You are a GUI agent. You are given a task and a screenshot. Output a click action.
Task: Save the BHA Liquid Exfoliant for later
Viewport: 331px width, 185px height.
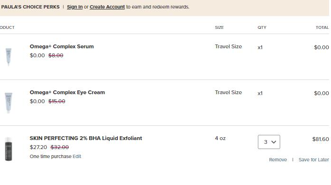click(314, 160)
